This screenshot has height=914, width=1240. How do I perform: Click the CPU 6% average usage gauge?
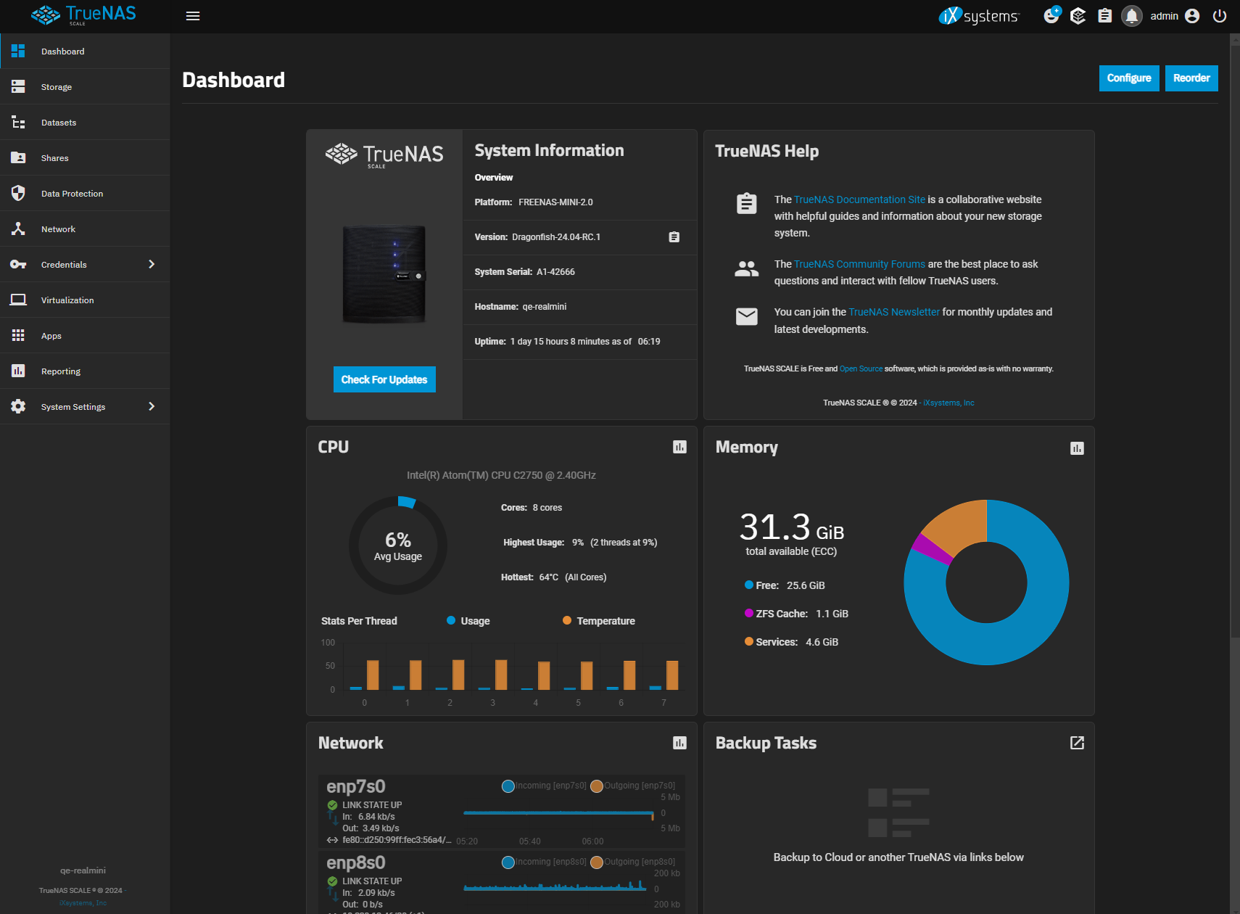point(398,545)
